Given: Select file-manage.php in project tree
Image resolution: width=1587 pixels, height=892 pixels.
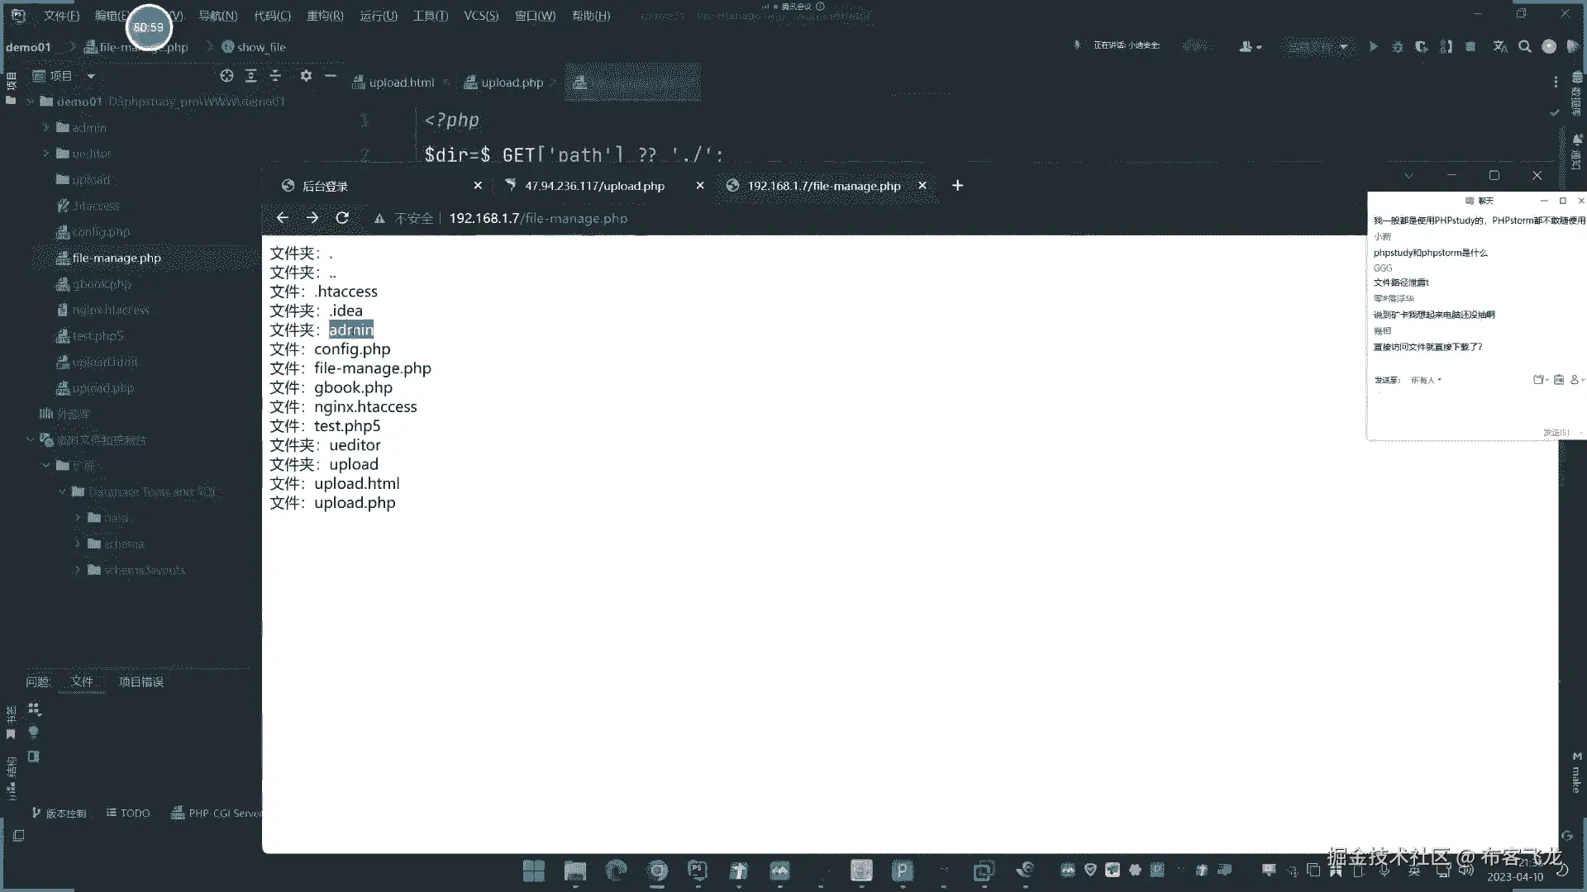Looking at the screenshot, I should point(117,258).
